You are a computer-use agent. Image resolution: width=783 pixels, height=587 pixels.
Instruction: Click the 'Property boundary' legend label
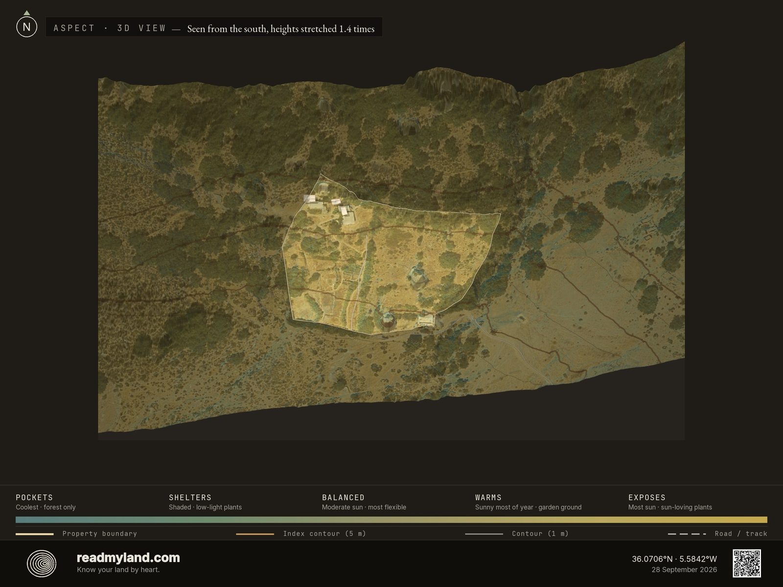[x=100, y=534]
